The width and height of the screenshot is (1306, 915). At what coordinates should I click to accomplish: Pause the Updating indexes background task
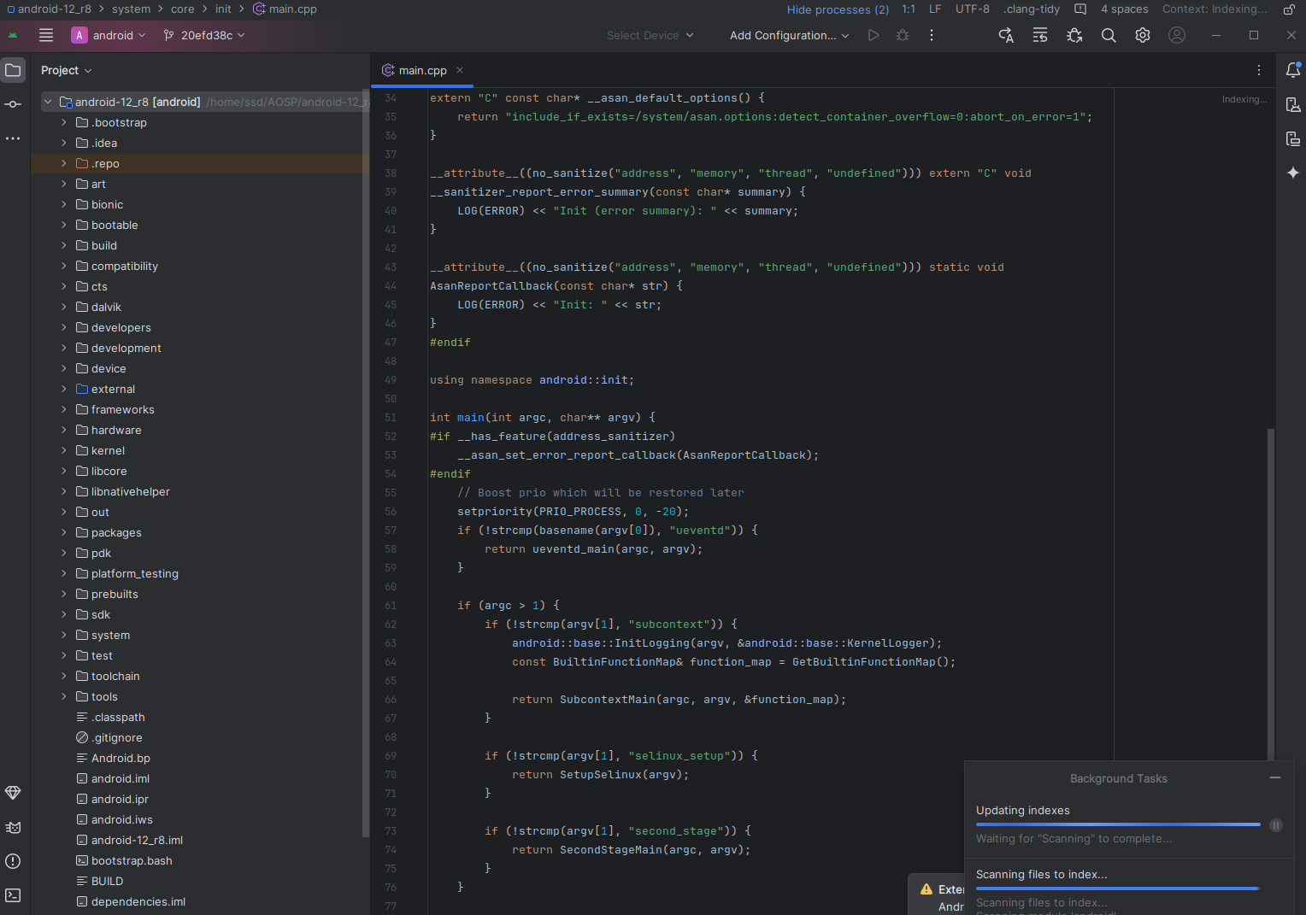pyautogui.click(x=1276, y=825)
